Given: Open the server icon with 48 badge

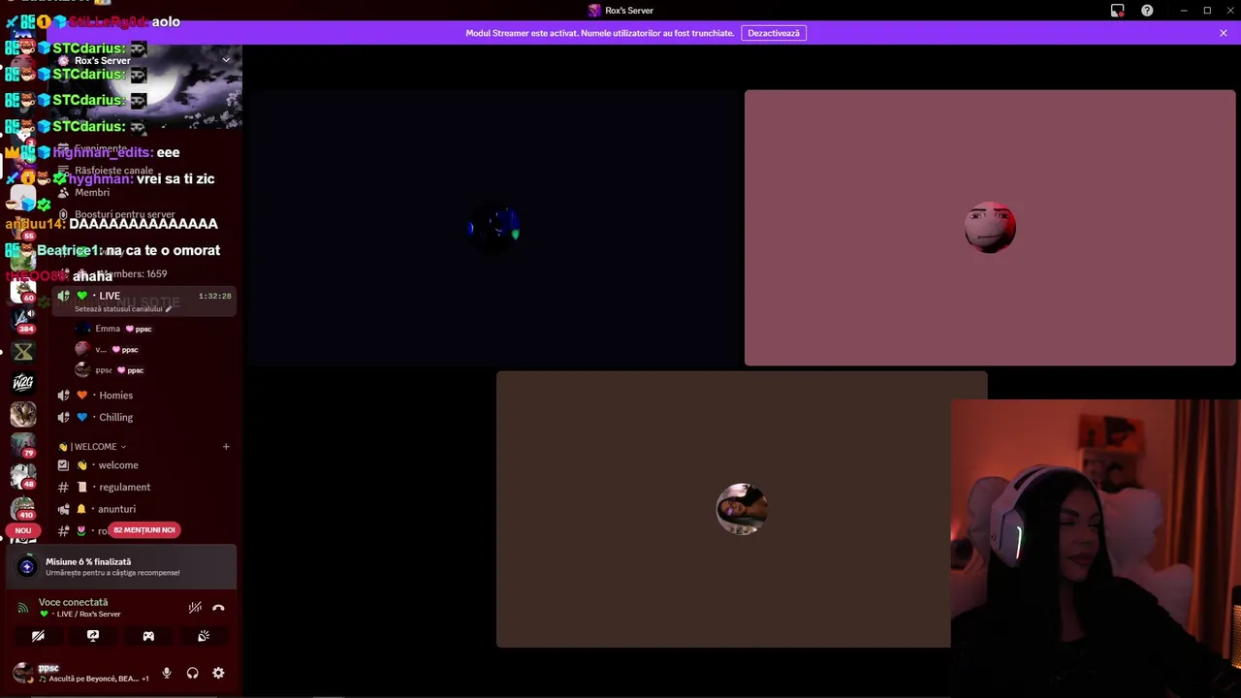Looking at the screenshot, I should pos(23,477).
